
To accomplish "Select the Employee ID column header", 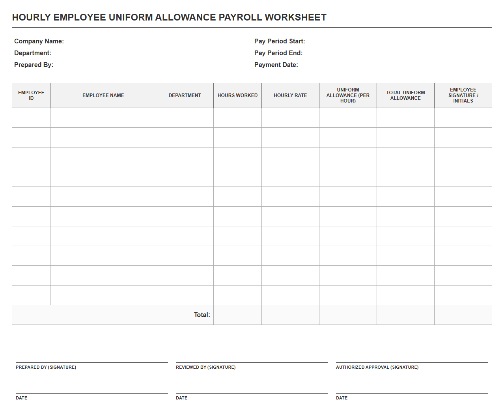I will click(31, 95).
